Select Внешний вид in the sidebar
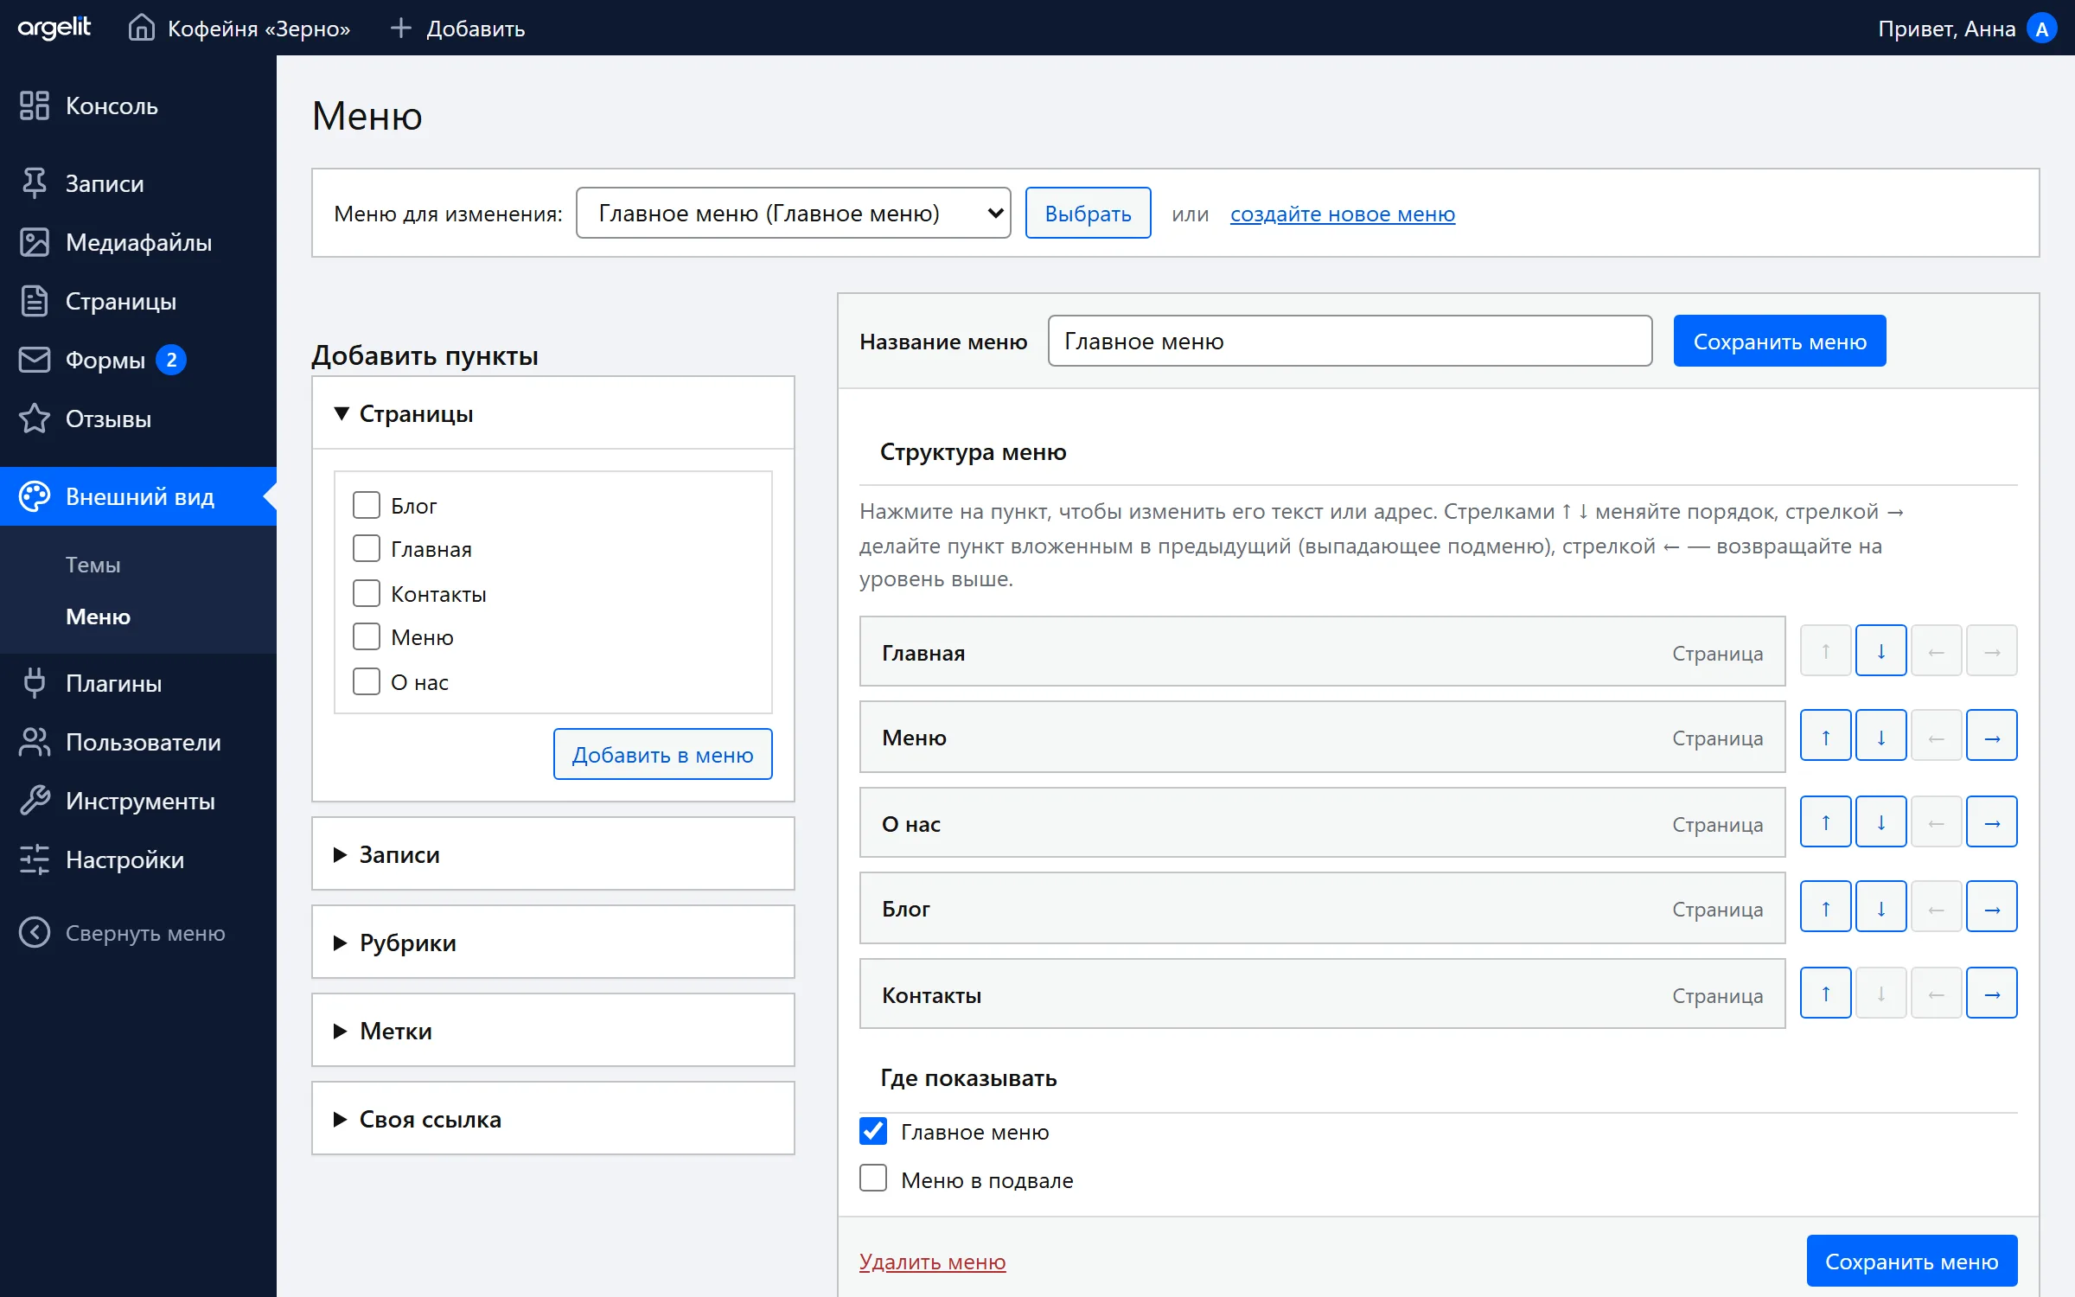Viewport: 2075px width, 1297px height. [138, 496]
